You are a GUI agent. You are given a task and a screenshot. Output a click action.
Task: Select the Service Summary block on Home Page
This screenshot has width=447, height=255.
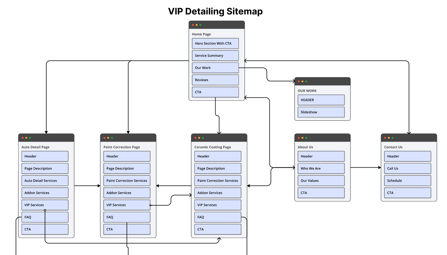click(215, 55)
